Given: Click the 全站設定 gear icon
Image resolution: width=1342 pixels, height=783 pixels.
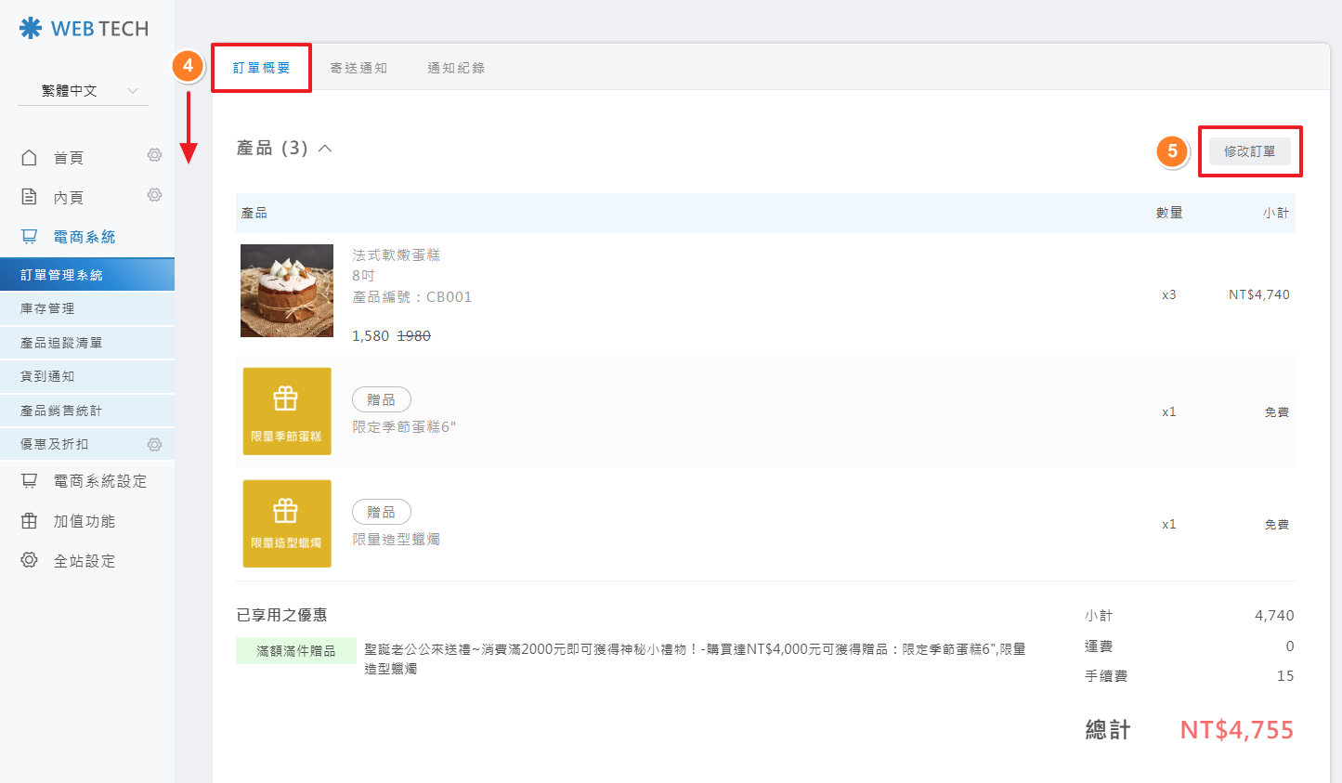Looking at the screenshot, I should click(x=30, y=560).
